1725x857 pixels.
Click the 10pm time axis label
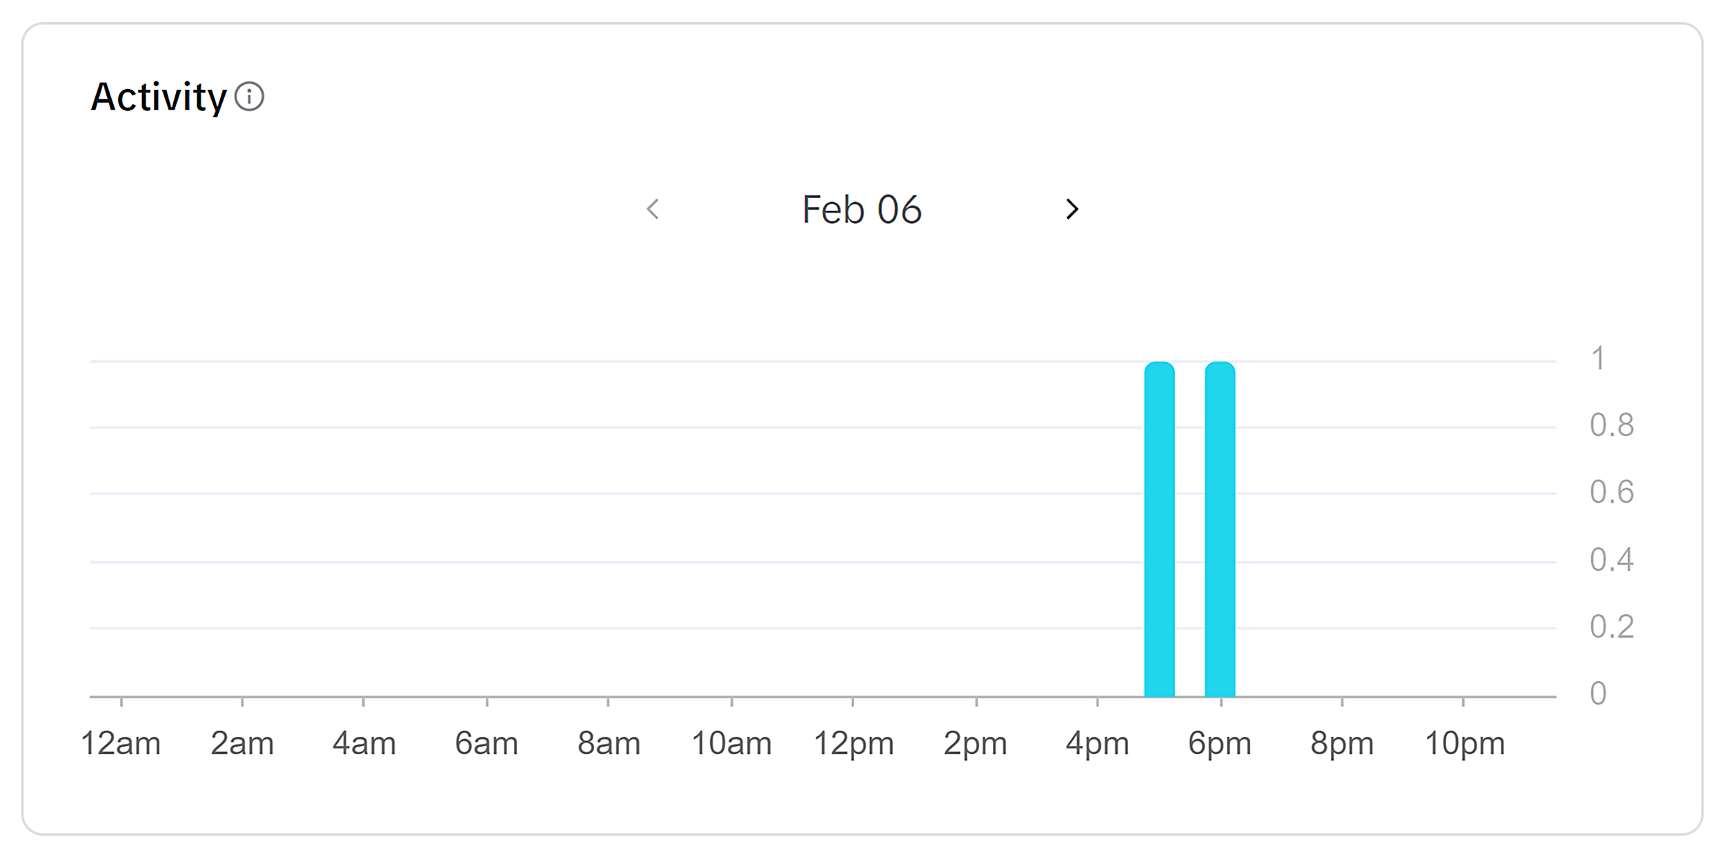coord(1465,744)
